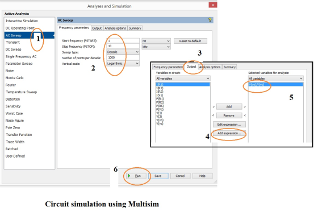The height and width of the screenshot is (215, 318).
Task: Select Transient analysis
Action: tap(12, 42)
